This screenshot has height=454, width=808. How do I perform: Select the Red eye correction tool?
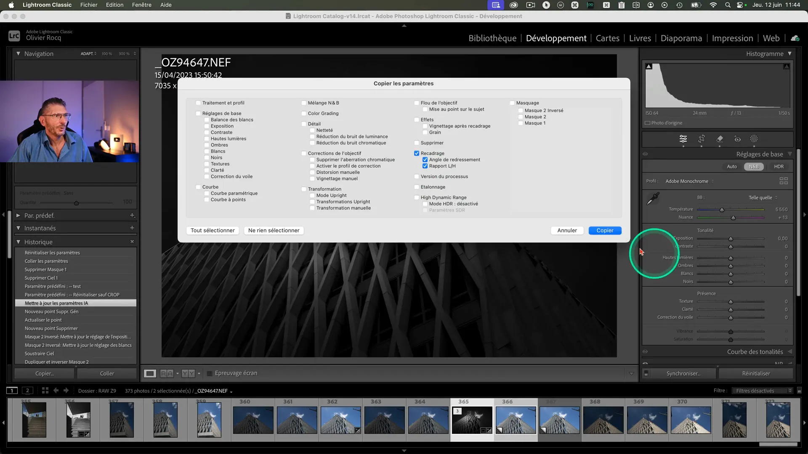[737, 139]
